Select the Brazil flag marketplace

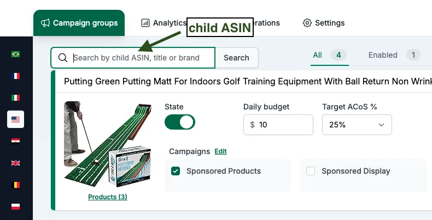[x=15, y=54]
